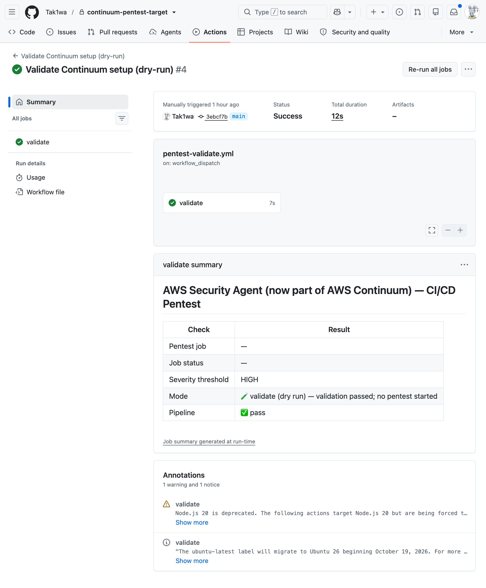Open the issues icon in header
The width and height of the screenshot is (486, 588).
(399, 12)
